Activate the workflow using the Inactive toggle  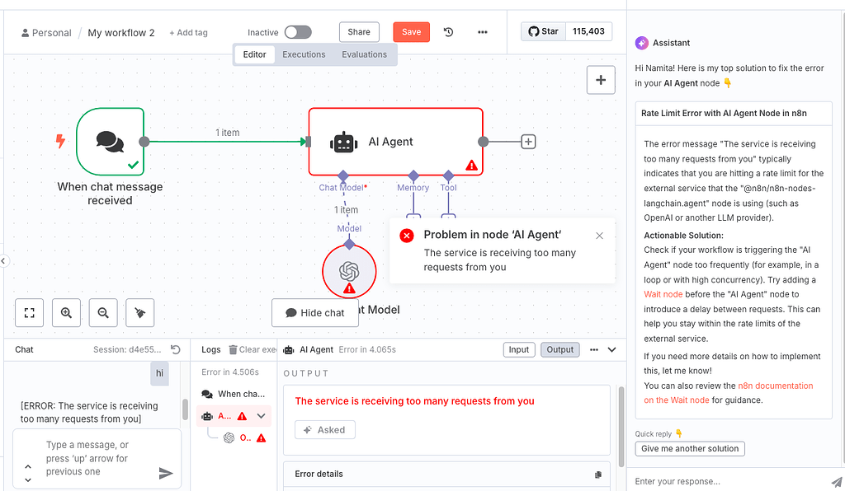point(298,31)
